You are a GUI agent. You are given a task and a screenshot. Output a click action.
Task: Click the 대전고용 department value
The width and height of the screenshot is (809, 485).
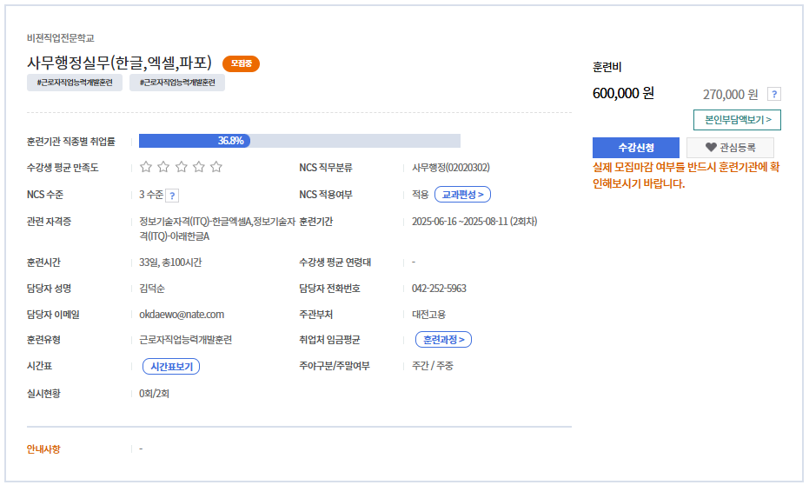tap(428, 315)
